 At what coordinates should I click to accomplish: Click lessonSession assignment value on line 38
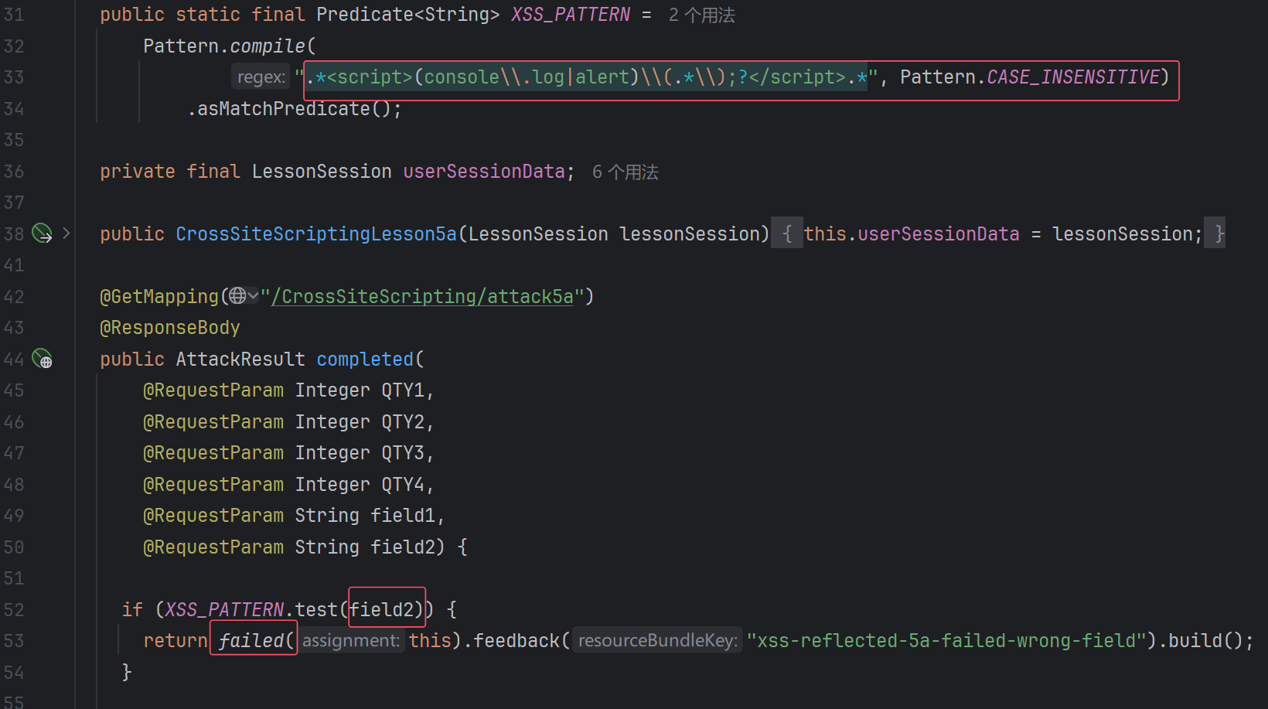pyautogui.click(x=1122, y=233)
